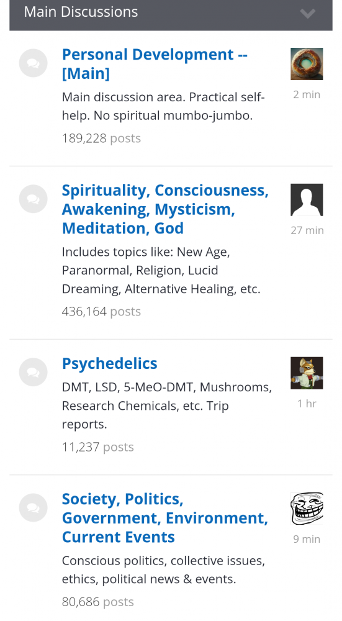Click the Spirituality forum speech bubble icon
The width and height of the screenshot is (342, 621).
click(x=34, y=199)
